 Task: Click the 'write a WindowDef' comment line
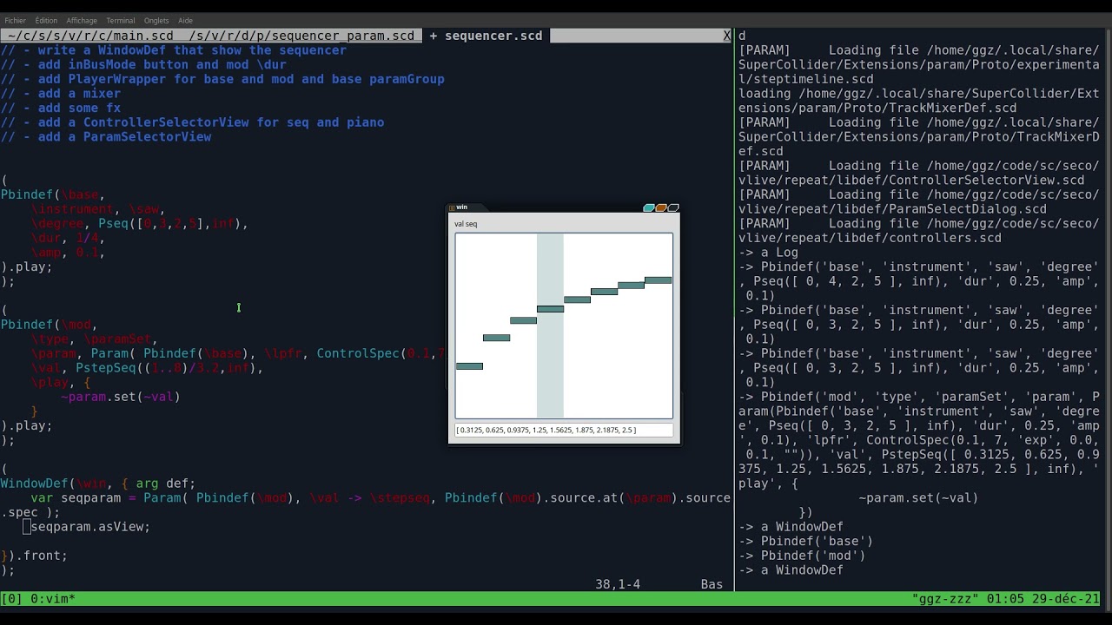coord(174,50)
